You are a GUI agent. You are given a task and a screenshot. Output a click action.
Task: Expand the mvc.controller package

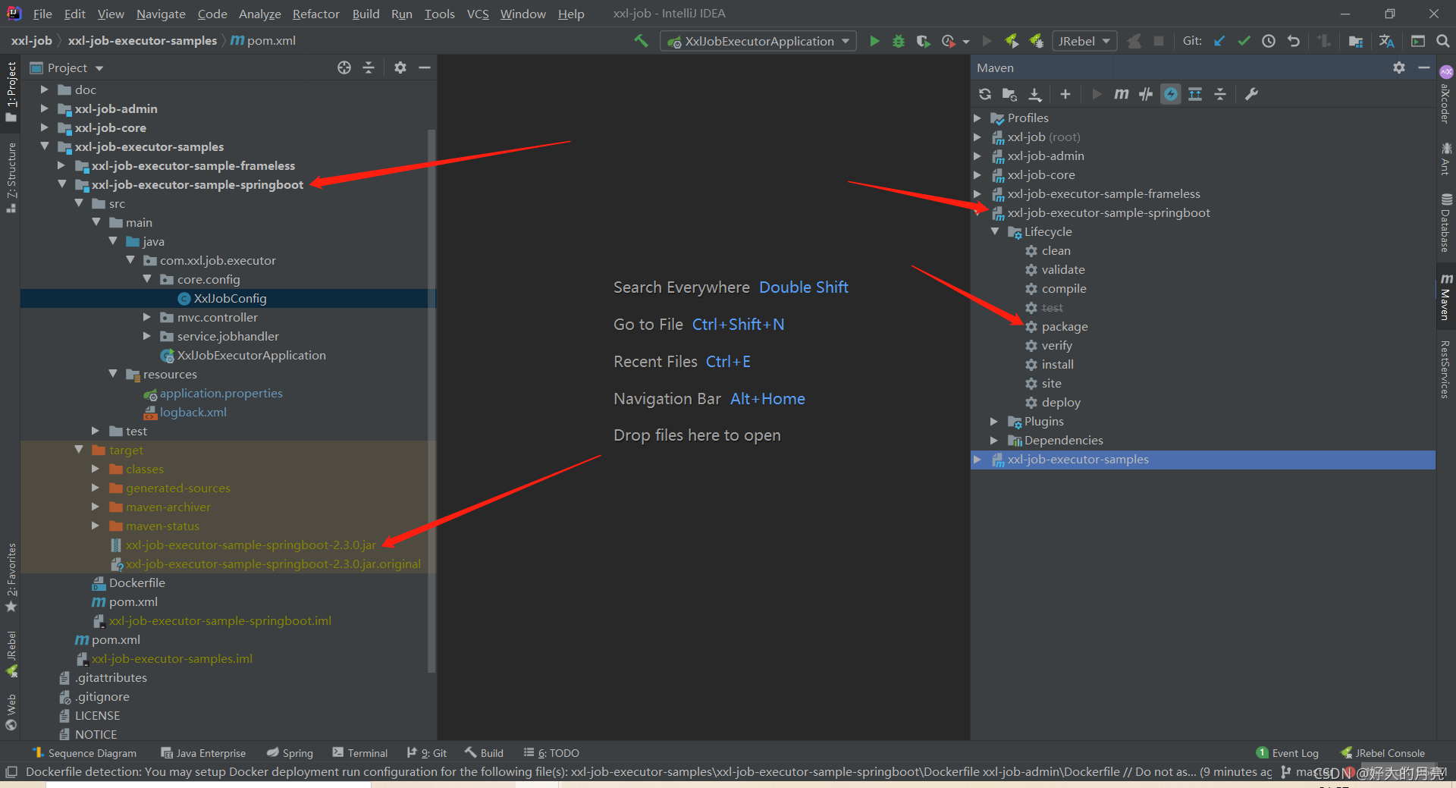pos(147,317)
